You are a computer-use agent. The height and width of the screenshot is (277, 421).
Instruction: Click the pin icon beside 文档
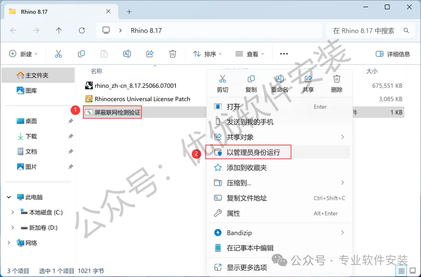[70, 151]
